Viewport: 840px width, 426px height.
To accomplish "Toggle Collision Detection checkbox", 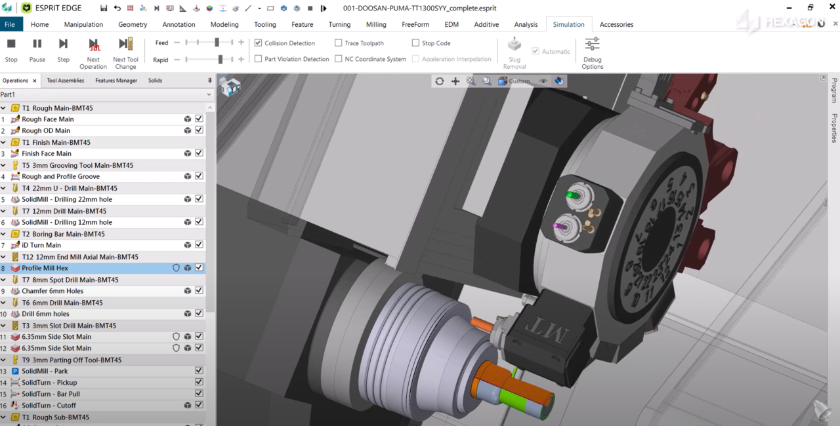I will pos(259,43).
